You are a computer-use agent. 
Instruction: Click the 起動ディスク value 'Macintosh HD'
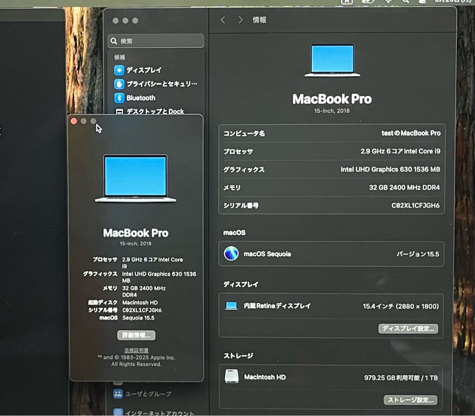[x=140, y=302]
